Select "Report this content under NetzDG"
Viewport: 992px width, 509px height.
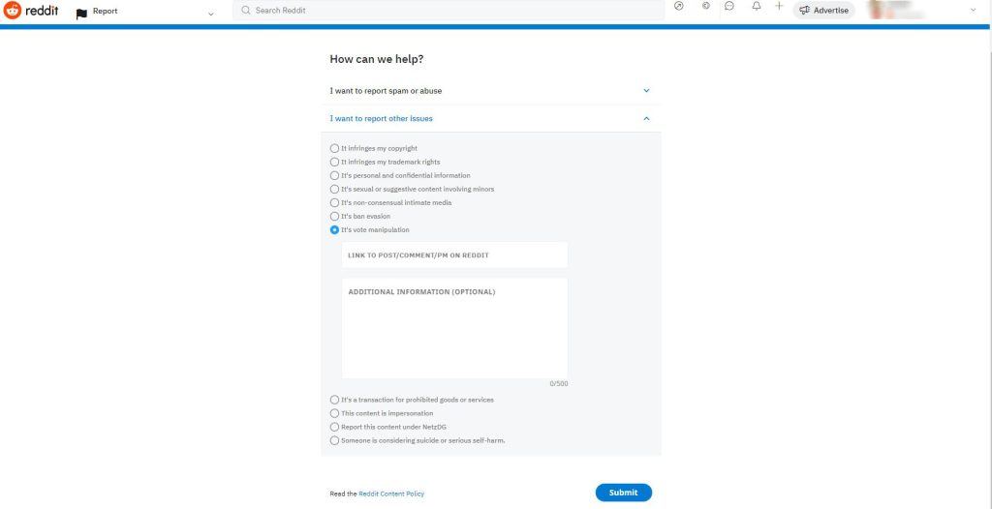coord(335,427)
